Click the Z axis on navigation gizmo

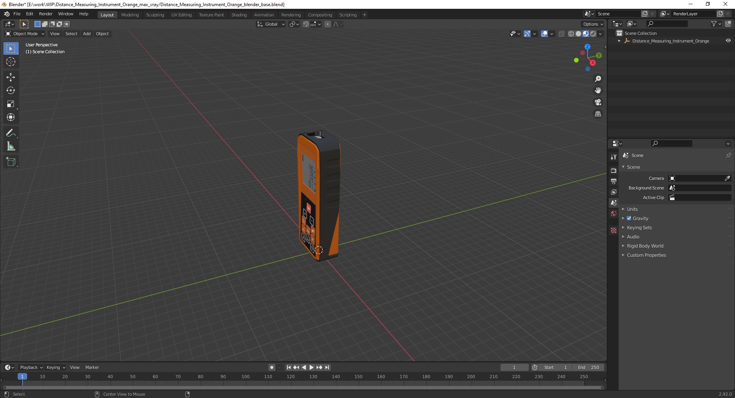587,46
